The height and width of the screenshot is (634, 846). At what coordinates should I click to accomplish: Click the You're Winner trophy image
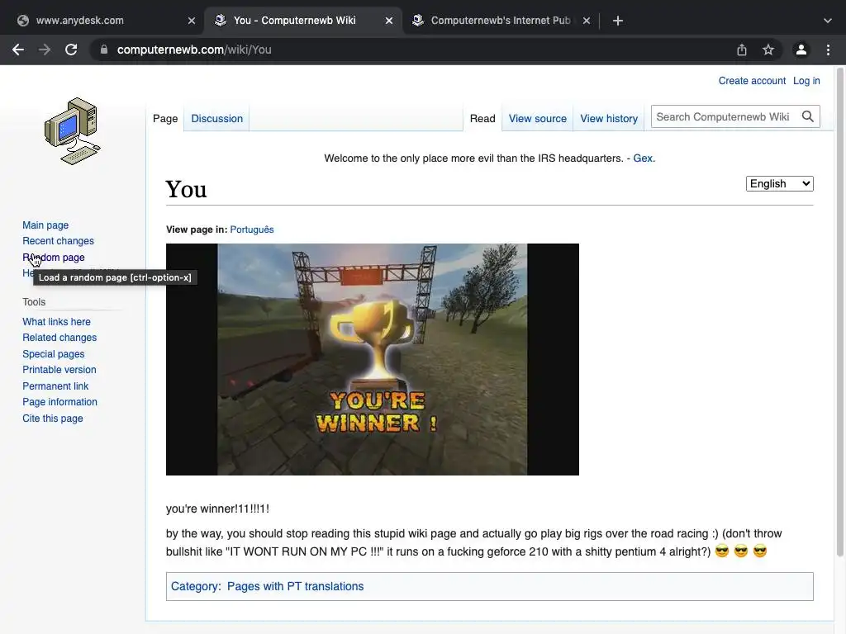tap(373, 360)
